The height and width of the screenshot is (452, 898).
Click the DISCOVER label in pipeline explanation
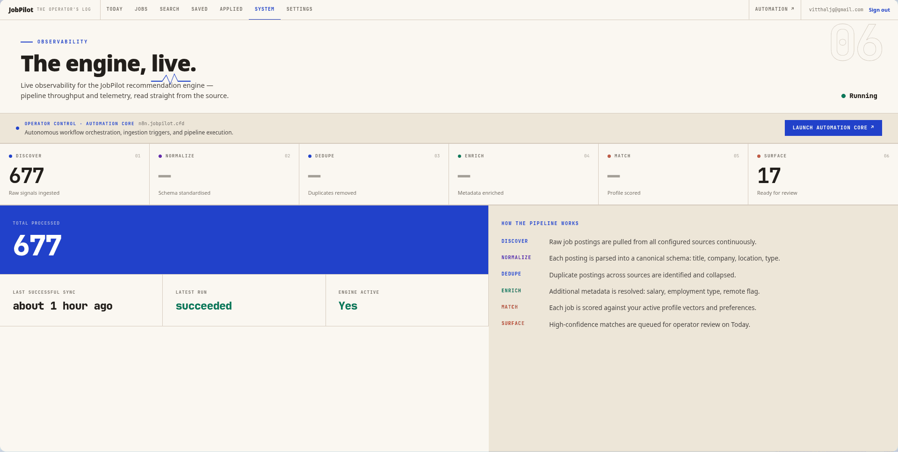(x=515, y=241)
